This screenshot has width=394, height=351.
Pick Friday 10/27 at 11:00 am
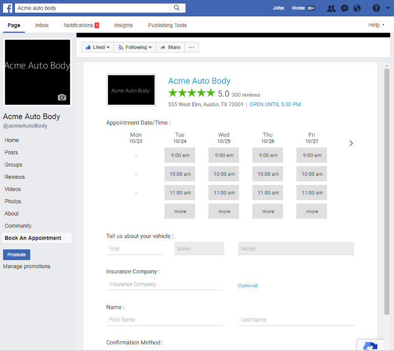[x=312, y=193]
